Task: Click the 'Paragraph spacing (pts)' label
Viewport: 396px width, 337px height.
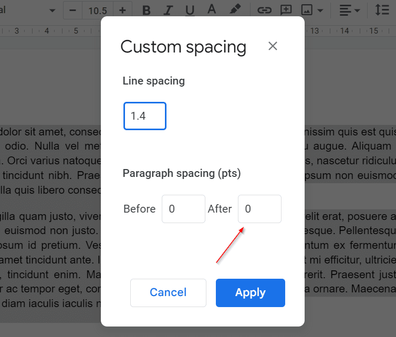Action: point(182,173)
